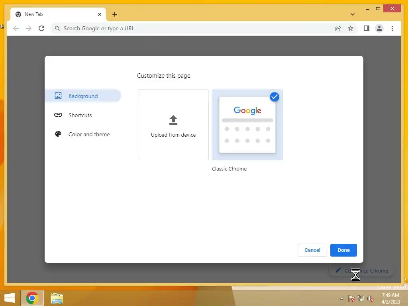Click the Classic Chrome label
The width and height of the screenshot is (408, 306).
(229, 169)
